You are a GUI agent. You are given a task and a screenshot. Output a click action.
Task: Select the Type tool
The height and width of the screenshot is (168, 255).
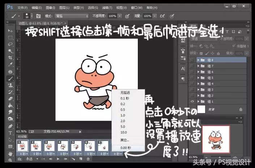[10, 133]
